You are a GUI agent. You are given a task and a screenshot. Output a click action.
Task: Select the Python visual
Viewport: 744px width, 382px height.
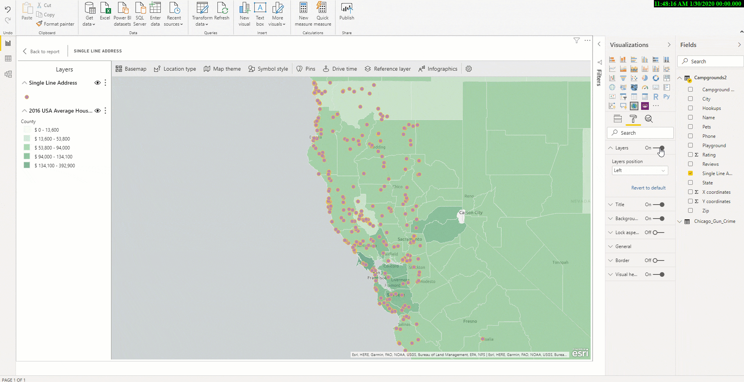click(667, 97)
